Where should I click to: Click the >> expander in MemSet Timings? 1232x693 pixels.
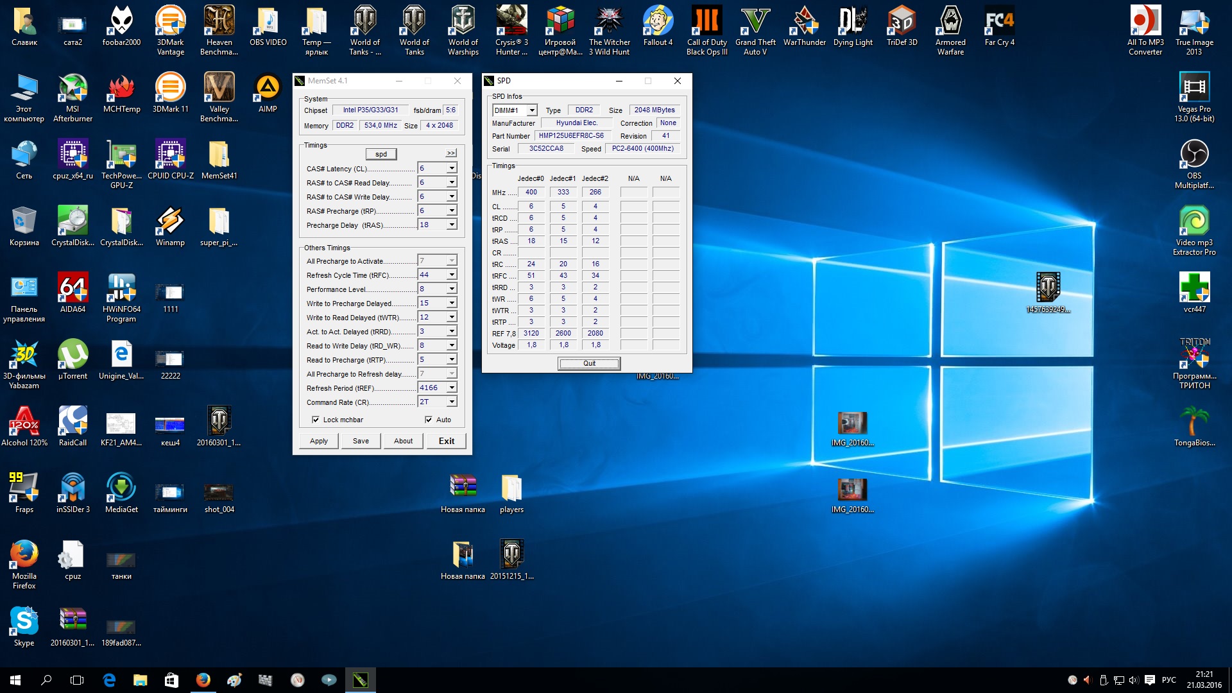tap(451, 153)
